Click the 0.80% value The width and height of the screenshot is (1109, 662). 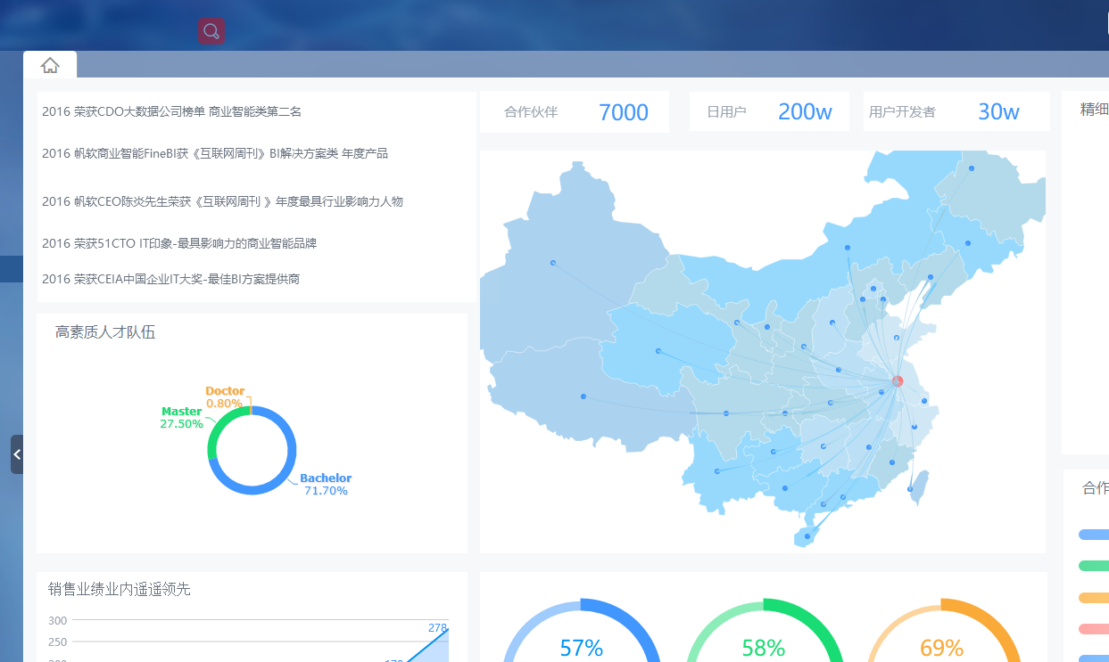pyautogui.click(x=224, y=404)
